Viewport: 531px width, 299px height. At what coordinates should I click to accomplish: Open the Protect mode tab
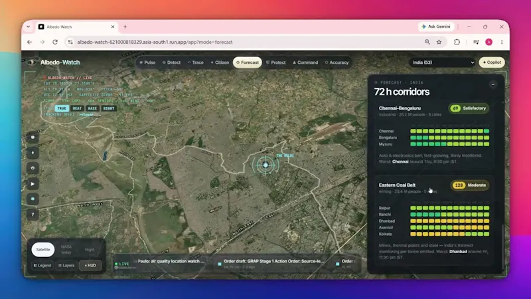point(275,62)
